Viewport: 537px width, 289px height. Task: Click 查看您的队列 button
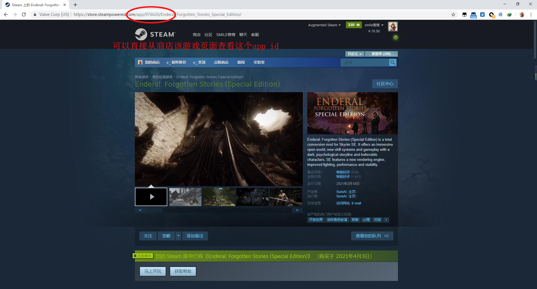(x=372, y=236)
